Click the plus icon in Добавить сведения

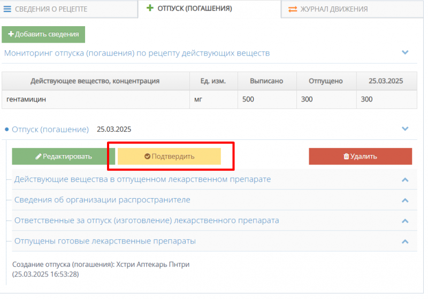tap(11, 34)
